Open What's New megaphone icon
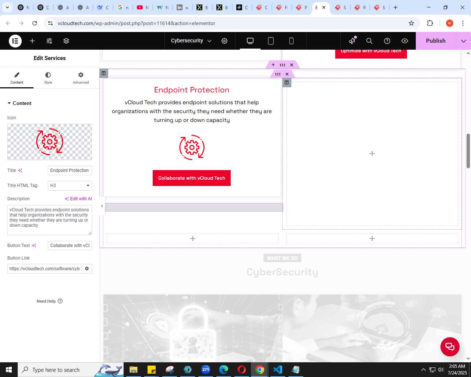This screenshot has width=471, height=377. [x=353, y=40]
